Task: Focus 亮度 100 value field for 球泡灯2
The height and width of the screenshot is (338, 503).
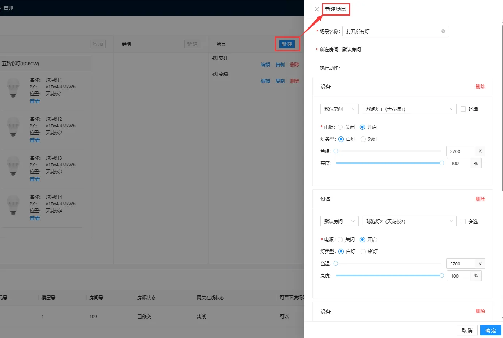Action: point(459,276)
